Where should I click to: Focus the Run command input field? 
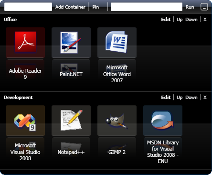(x=147, y=7)
